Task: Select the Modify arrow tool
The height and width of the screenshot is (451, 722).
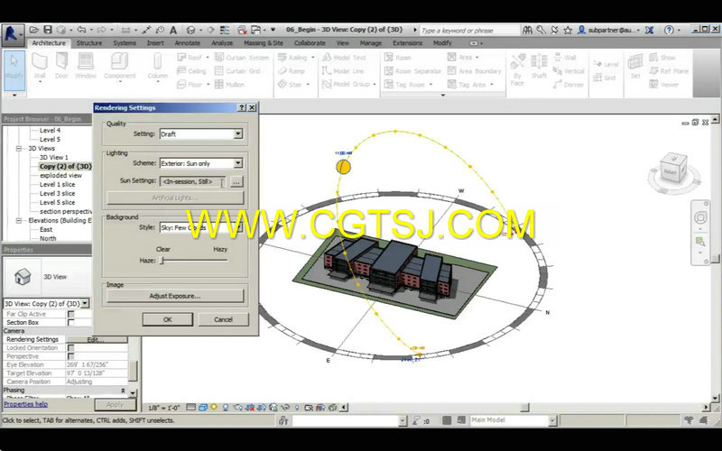Action: [x=14, y=69]
